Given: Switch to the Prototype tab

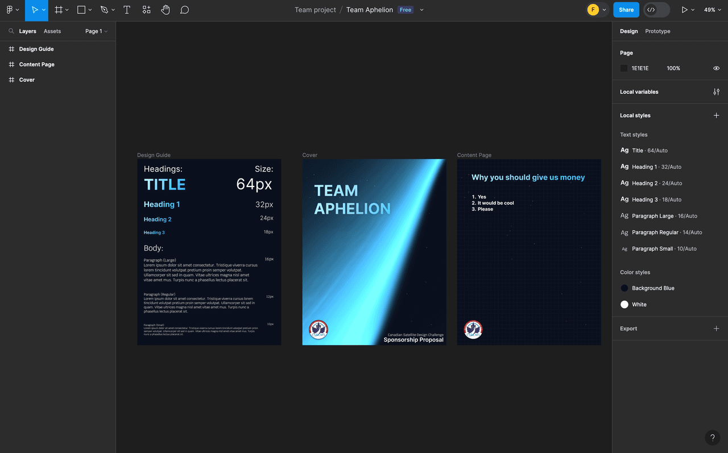Looking at the screenshot, I should (657, 31).
